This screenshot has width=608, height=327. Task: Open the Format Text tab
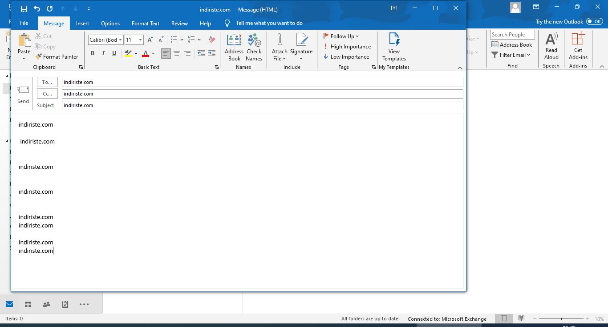(x=146, y=23)
